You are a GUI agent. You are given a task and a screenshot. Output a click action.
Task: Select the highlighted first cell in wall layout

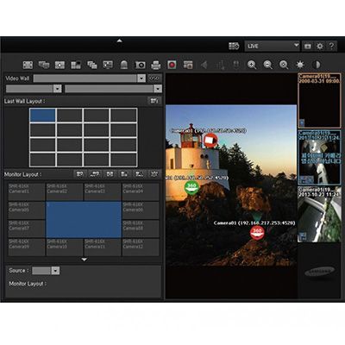point(42,116)
